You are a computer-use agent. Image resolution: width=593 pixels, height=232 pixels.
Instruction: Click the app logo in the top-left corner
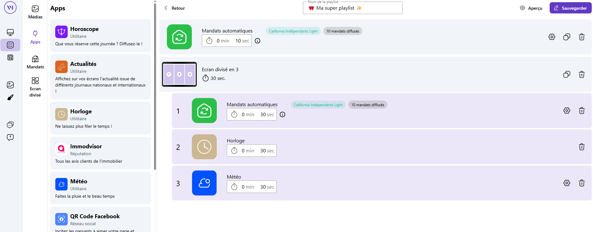click(10, 7)
